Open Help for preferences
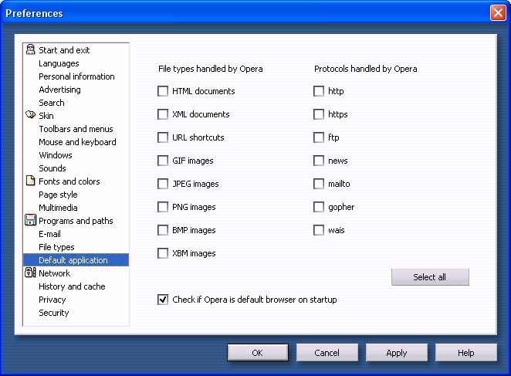Screen dimensions: 511x376 pos(466,353)
